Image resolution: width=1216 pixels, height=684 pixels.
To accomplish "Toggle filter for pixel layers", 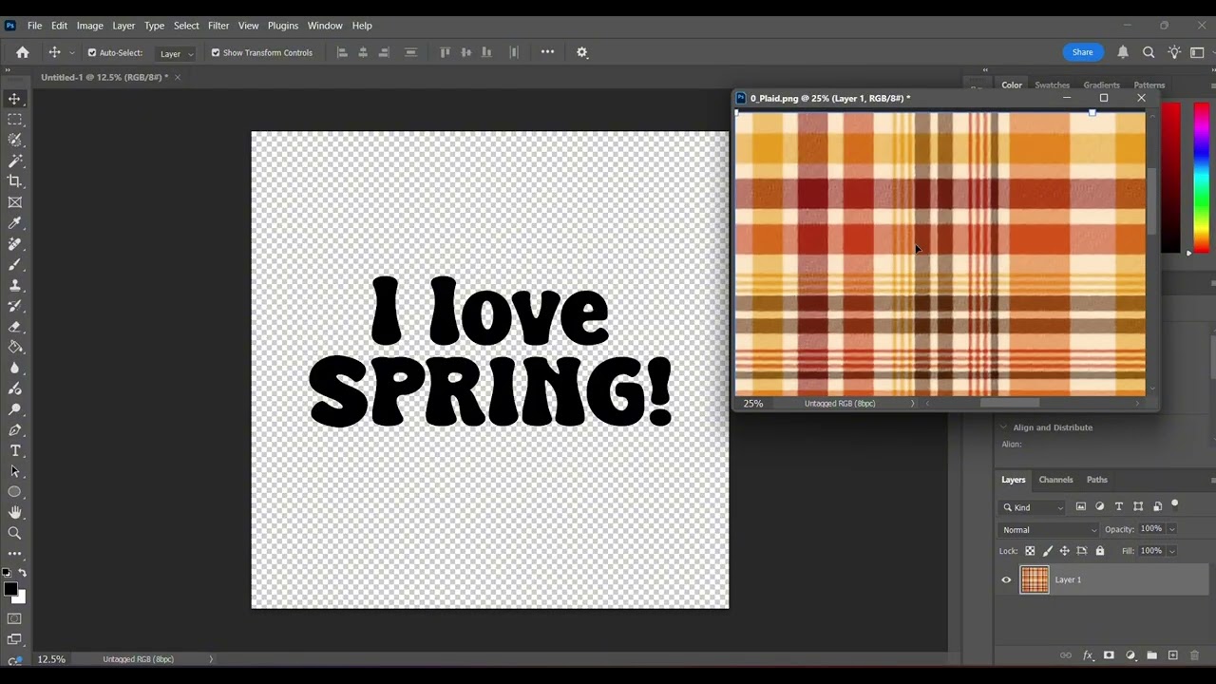I will (1081, 507).
